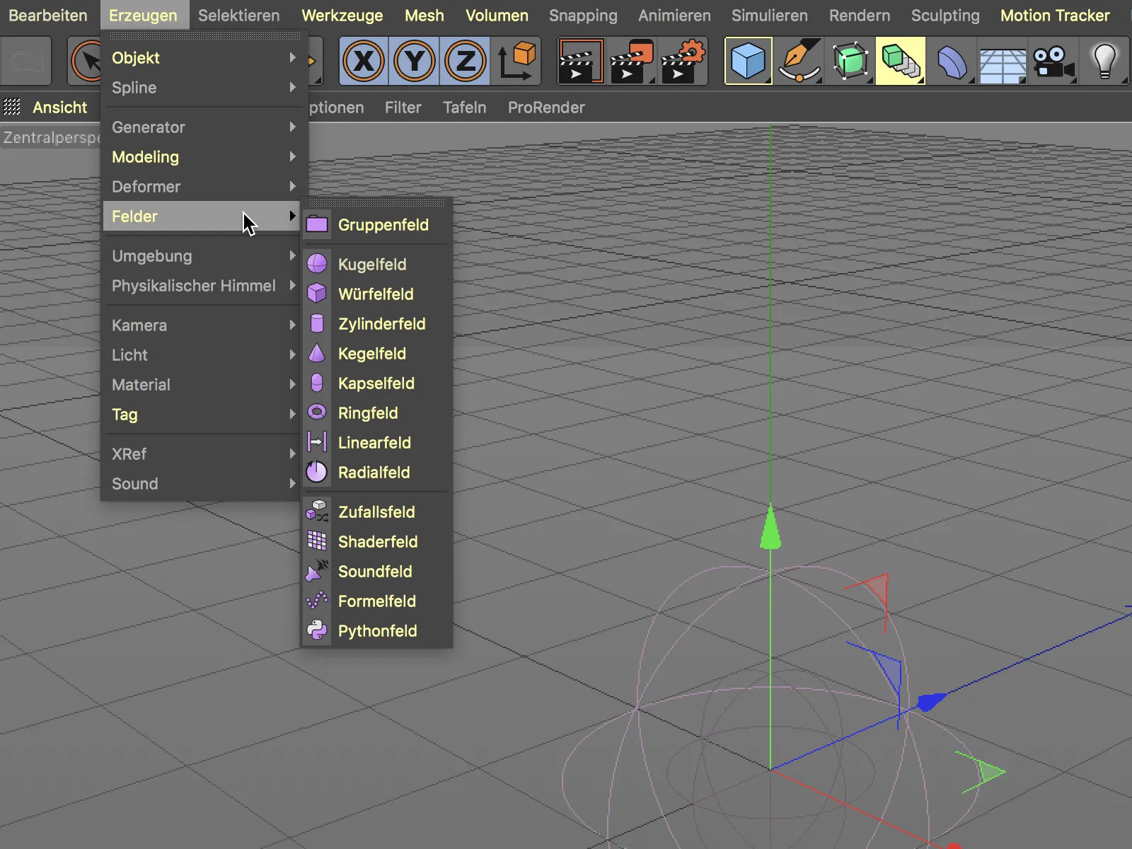
Task: Open the Animieren menu
Action: [674, 16]
